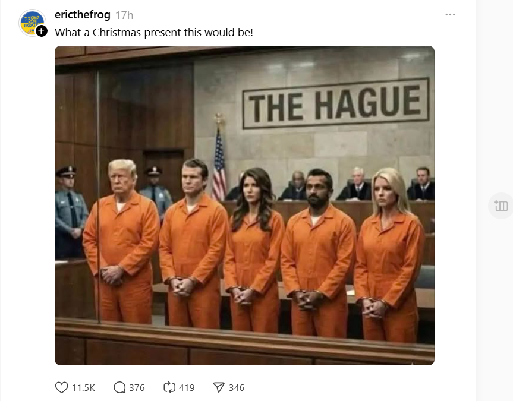Click the 376 replies count
Image resolution: width=513 pixels, height=401 pixels.
(x=137, y=387)
